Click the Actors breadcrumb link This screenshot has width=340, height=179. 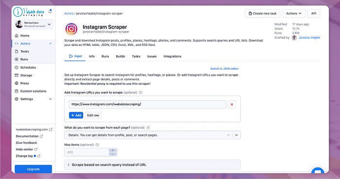point(69,14)
